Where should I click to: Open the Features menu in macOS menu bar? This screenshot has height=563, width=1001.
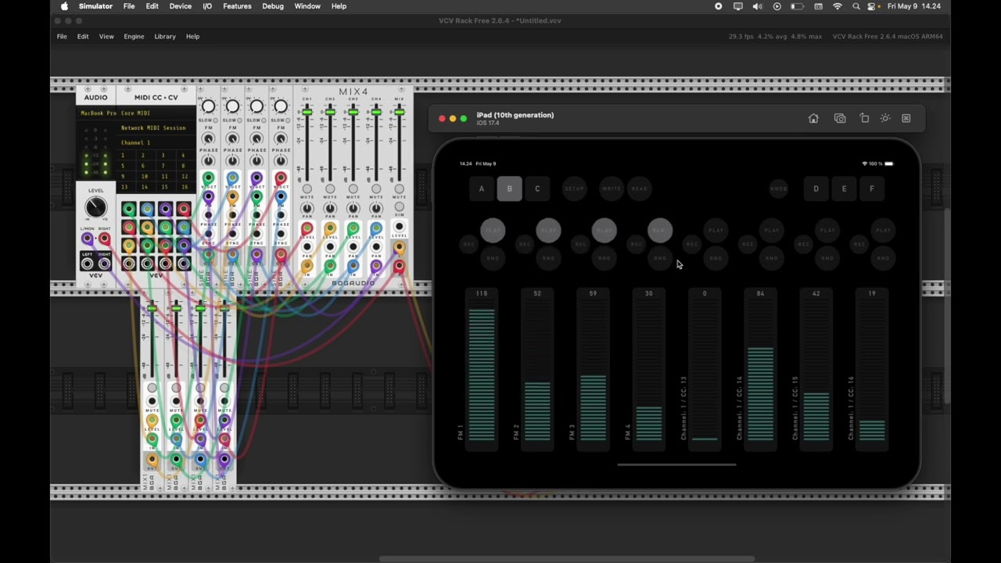click(x=237, y=6)
